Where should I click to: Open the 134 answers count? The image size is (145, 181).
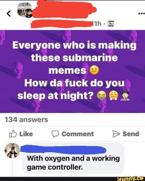click(x=26, y=120)
